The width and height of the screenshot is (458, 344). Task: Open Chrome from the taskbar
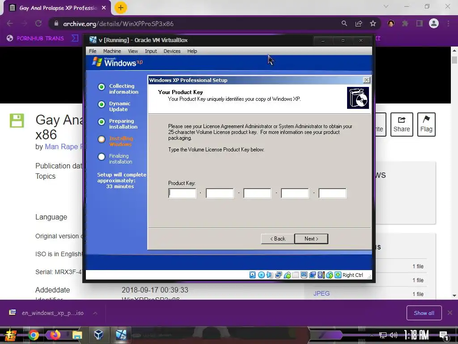pyautogui.click(x=33, y=335)
